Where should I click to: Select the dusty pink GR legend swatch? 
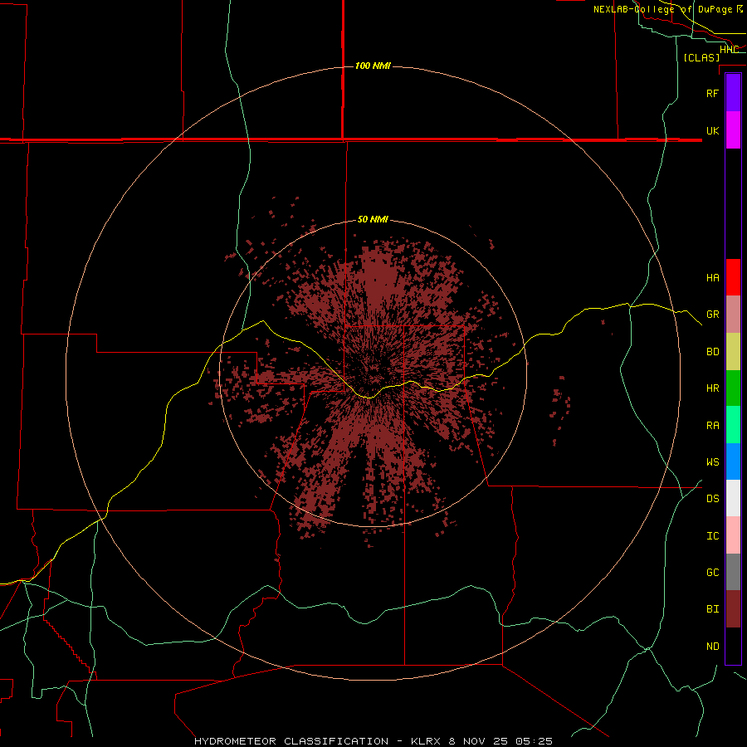(733, 314)
